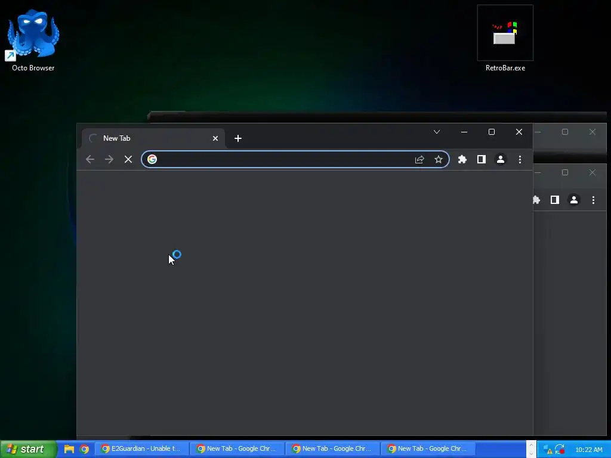
Task: Open the three-dot Chrome menu in front window
Action: (520, 159)
